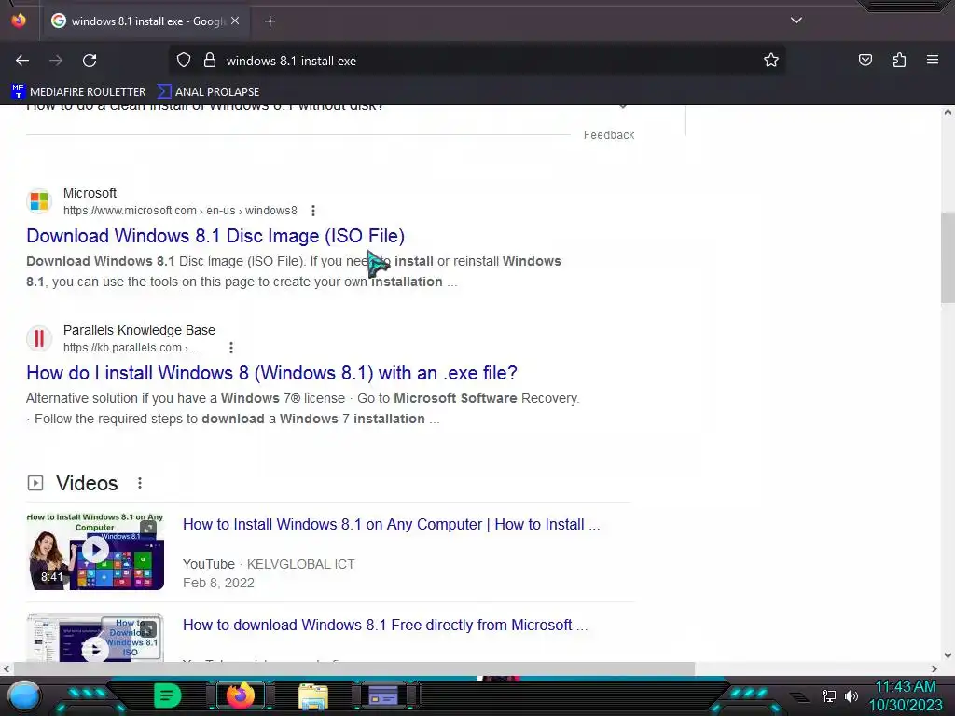Viewport: 955px width, 716px height.
Task: Open the second bookmark toolbar item
Action: pos(208,92)
